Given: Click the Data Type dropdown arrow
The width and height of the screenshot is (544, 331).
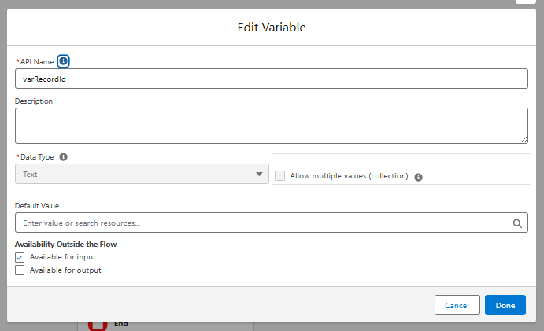Looking at the screenshot, I should pyautogui.click(x=259, y=174).
